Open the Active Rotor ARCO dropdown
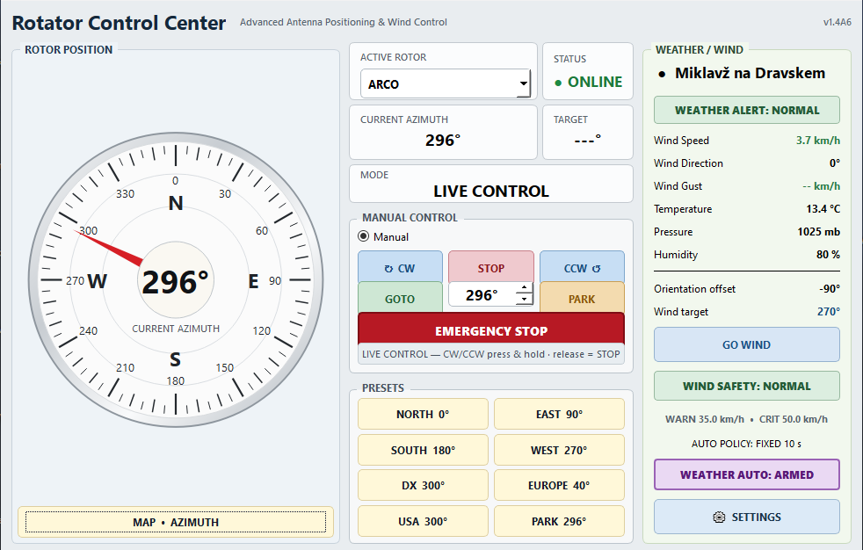This screenshot has height=550, width=863. [446, 83]
